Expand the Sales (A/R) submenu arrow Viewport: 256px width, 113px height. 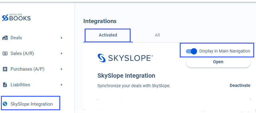[x=61, y=53]
